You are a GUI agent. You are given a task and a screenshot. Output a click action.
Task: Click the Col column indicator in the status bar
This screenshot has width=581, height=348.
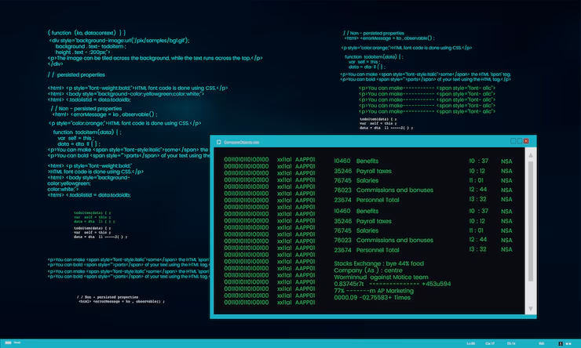490,343
